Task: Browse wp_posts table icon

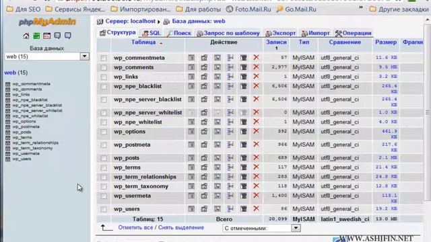Action: [x=191, y=158]
